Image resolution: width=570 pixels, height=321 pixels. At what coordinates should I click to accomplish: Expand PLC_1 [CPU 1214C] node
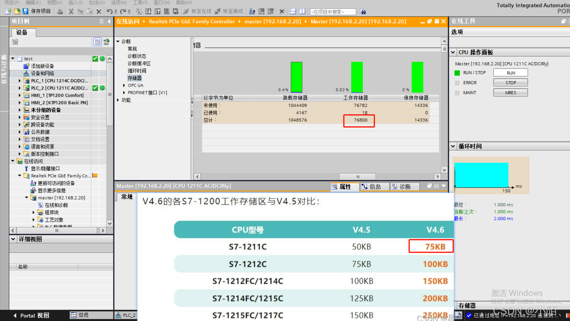tap(20, 81)
